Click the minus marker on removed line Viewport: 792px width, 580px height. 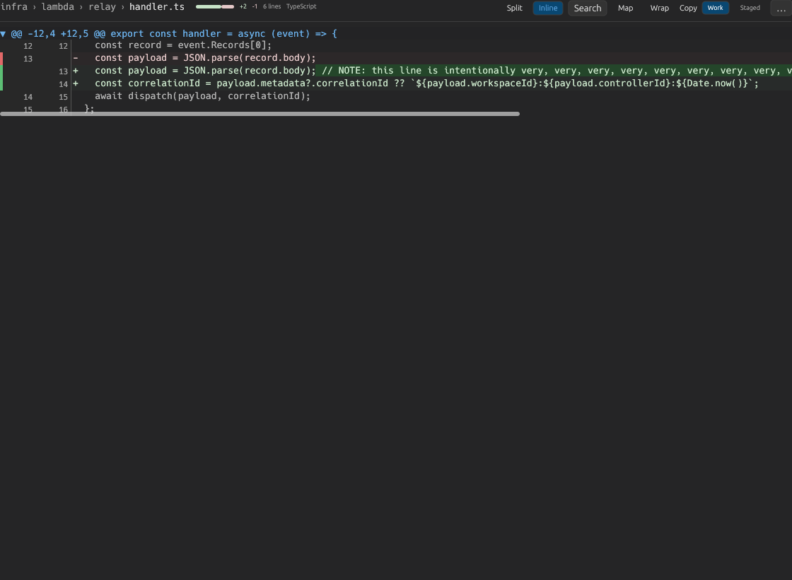75,58
